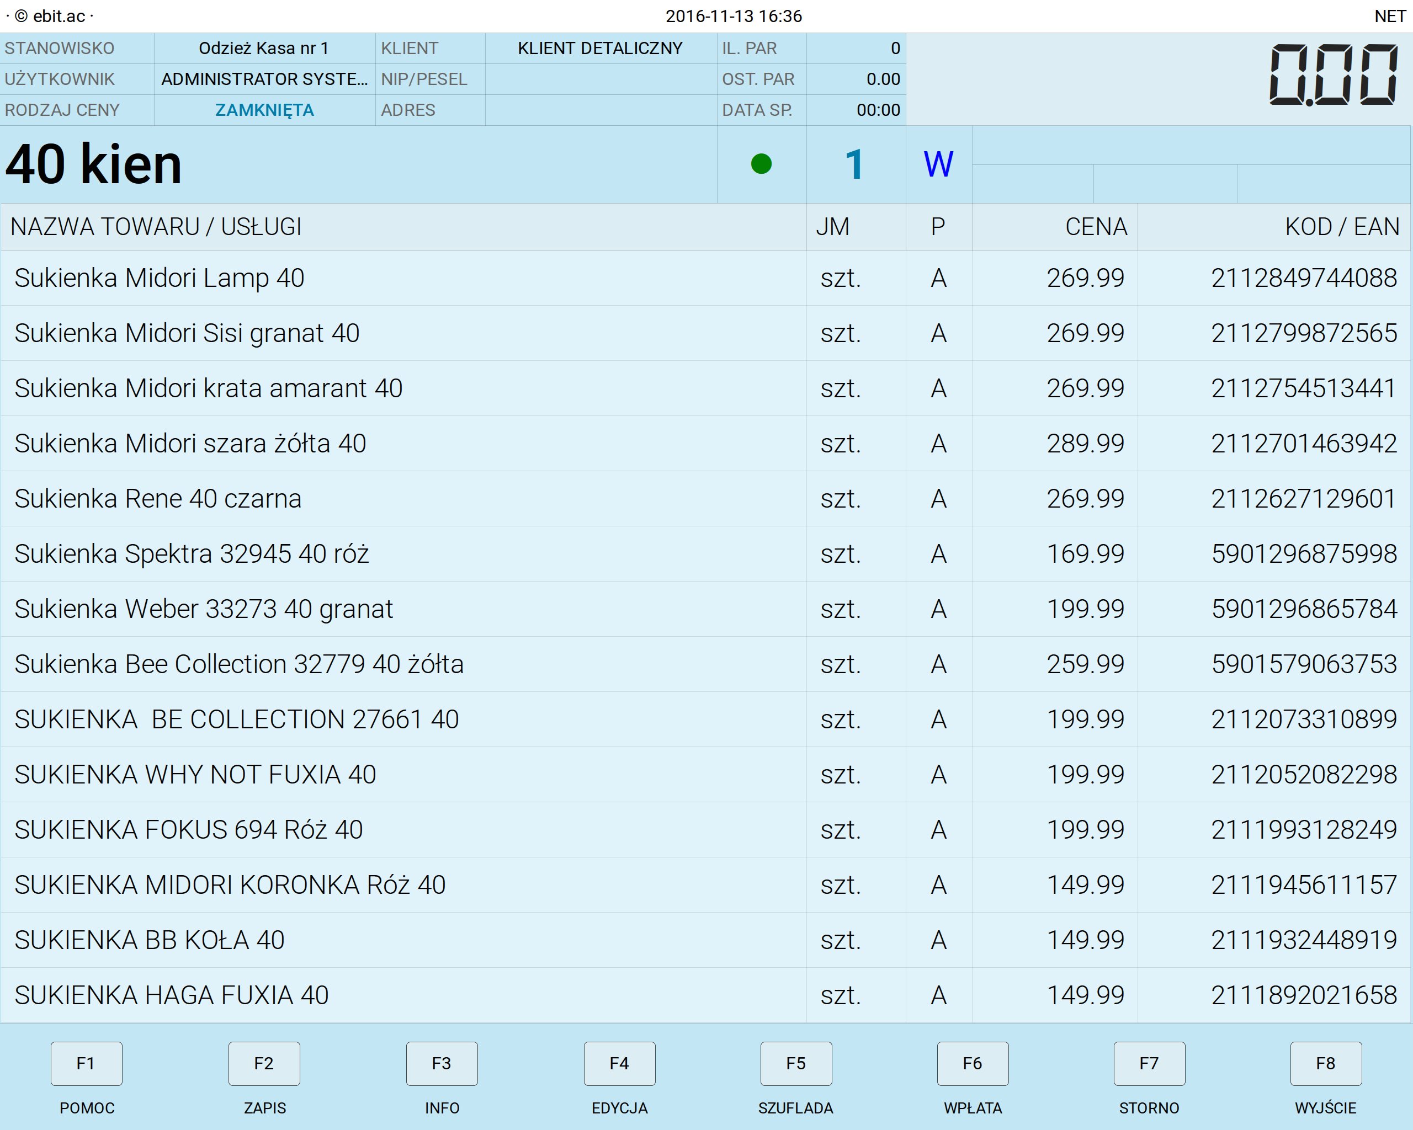The width and height of the screenshot is (1413, 1130).
Task: Click the F2 ZAPIS save key
Action: point(264,1063)
